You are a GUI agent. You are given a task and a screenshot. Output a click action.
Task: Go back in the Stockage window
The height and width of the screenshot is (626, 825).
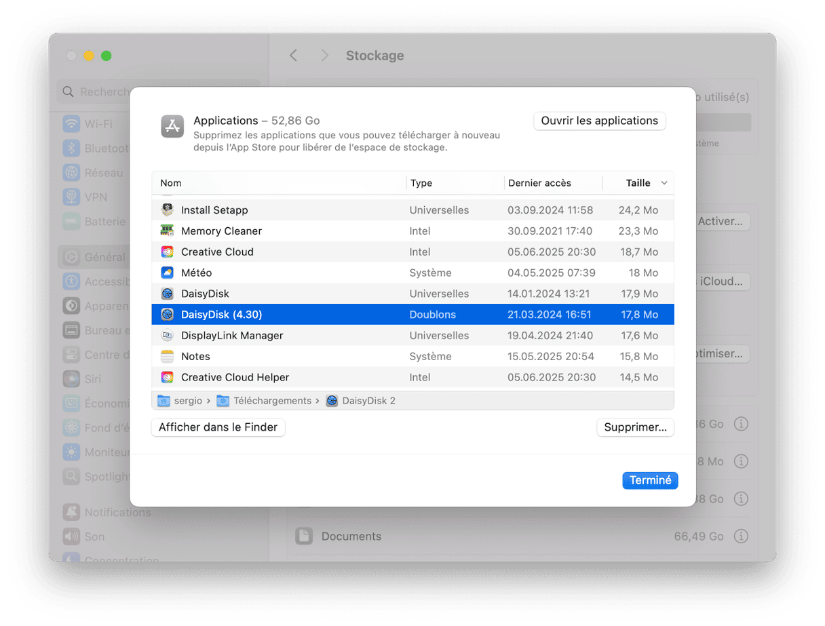pos(293,56)
